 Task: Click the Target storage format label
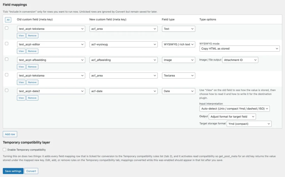tap(212, 123)
